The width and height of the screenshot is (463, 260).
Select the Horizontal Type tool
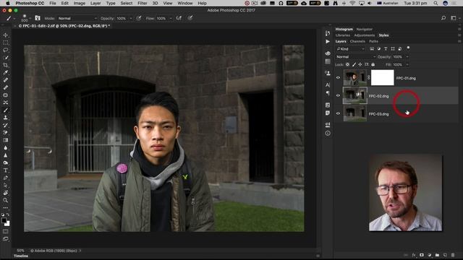tap(6, 170)
